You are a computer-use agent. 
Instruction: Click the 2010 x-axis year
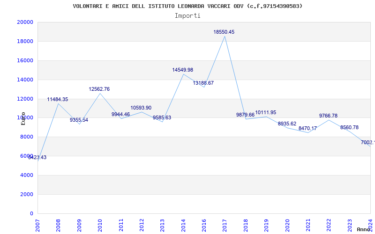click(100, 225)
